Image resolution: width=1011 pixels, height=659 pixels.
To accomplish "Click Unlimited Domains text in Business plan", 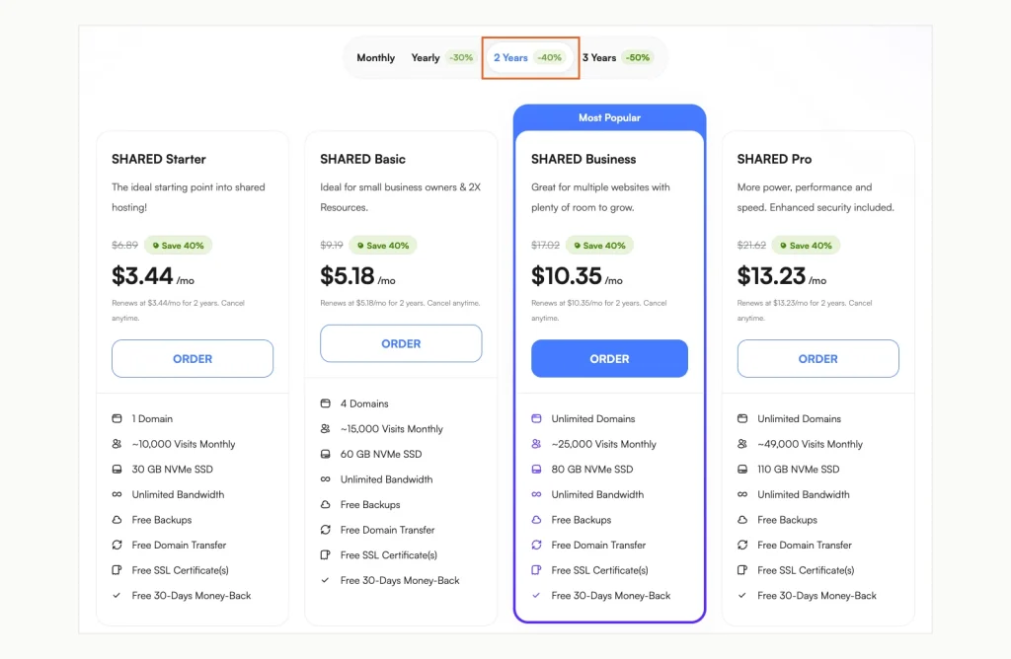I will pyautogui.click(x=593, y=418).
